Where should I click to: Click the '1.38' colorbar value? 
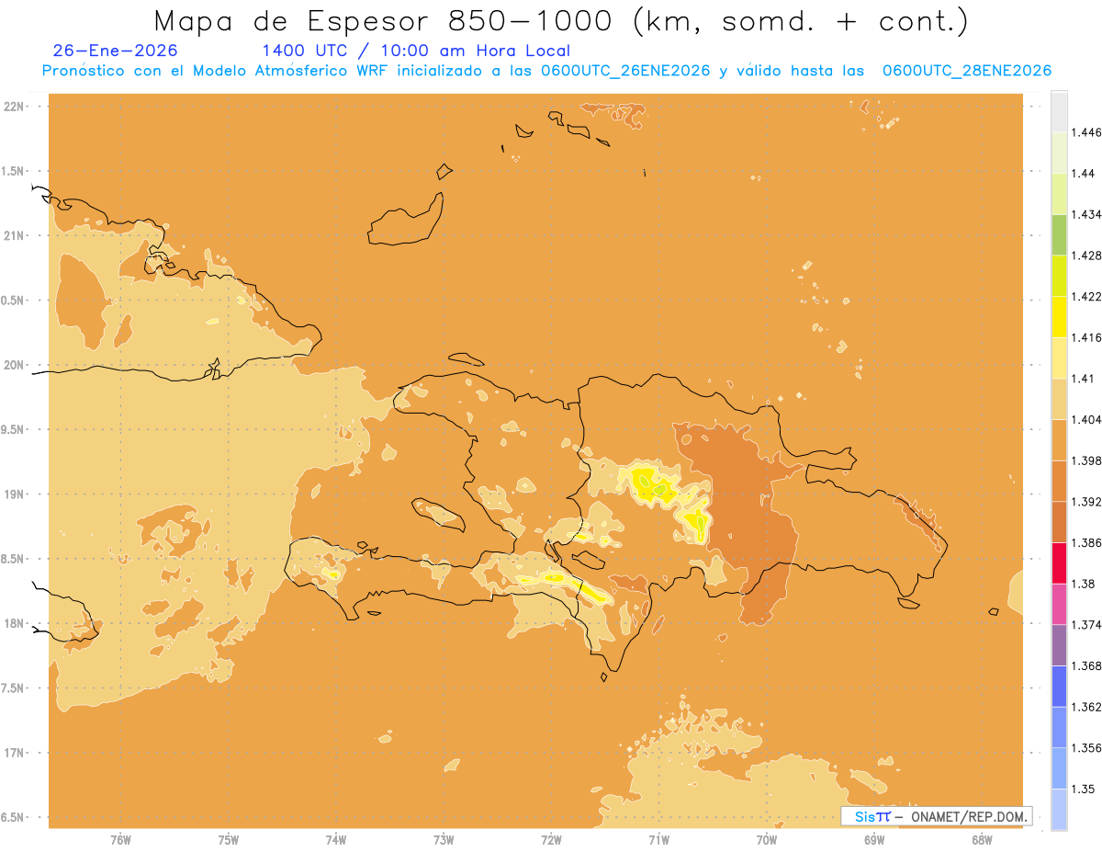point(1083,584)
